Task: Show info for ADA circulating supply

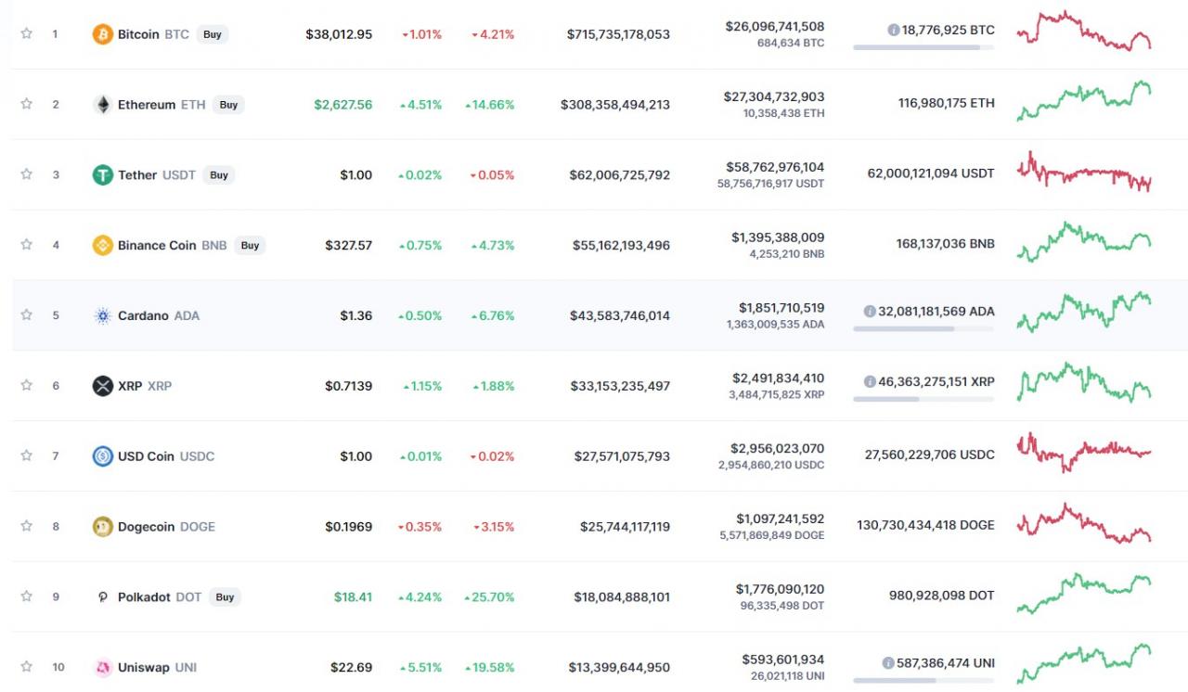Action: tap(869, 312)
